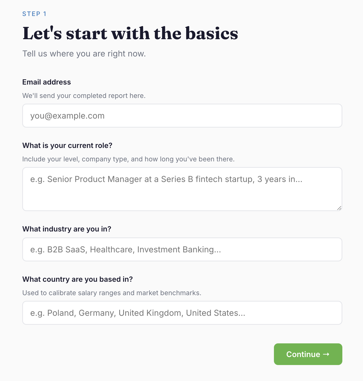Click the resize handle of role textarea

tap(339, 208)
